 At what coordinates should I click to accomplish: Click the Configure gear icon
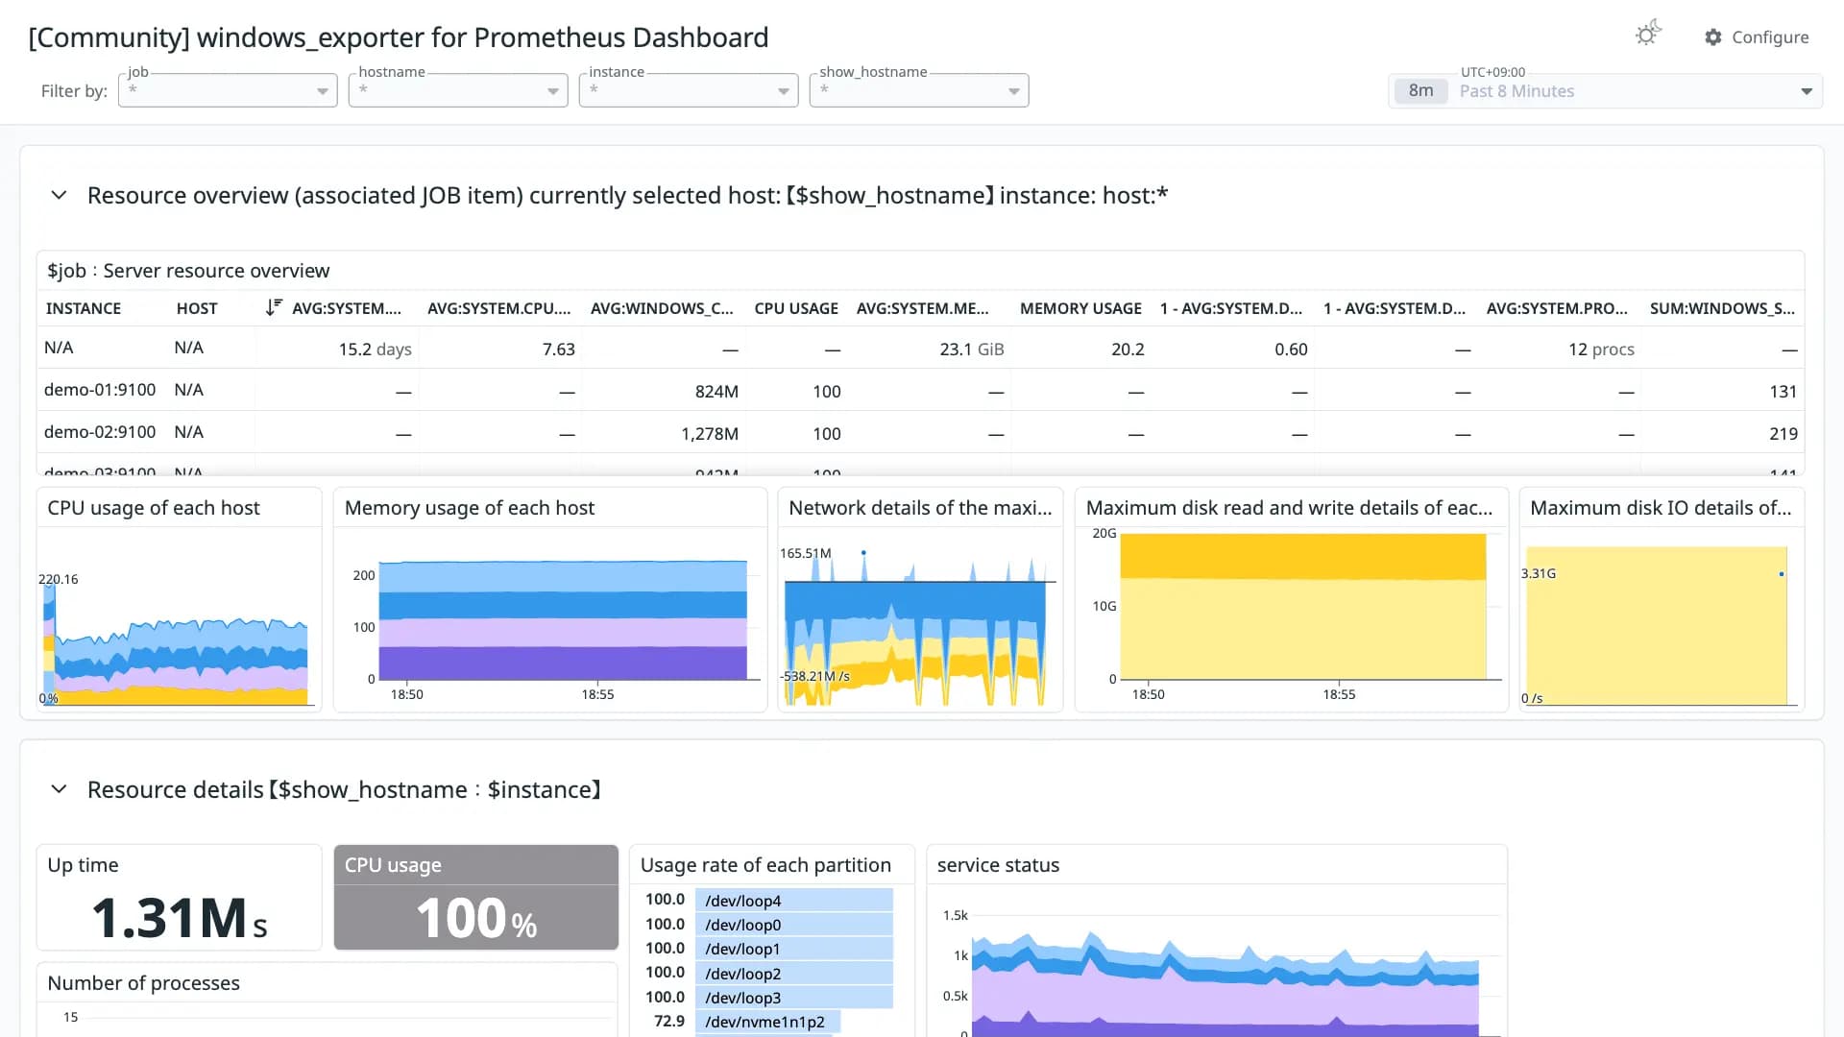coord(1713,36)
